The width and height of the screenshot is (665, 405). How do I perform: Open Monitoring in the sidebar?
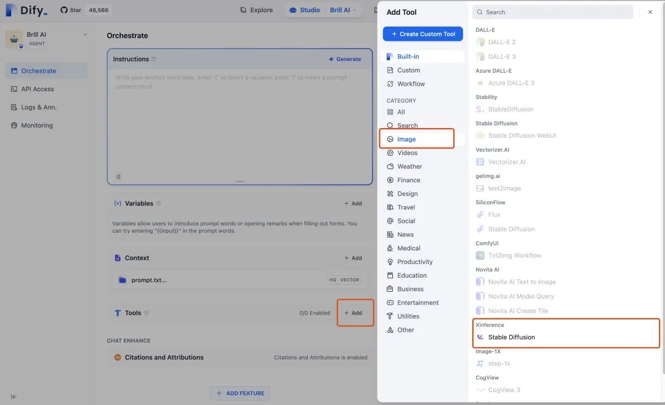[47, 126]
